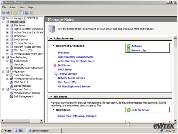Click the Help toolbar icon
The width and height of the screenshot is (178, 134).
[27, 13]
